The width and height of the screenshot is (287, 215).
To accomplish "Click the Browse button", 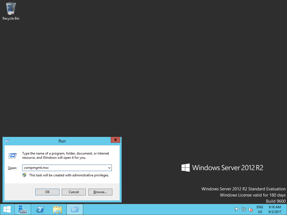I will point(100,192).
